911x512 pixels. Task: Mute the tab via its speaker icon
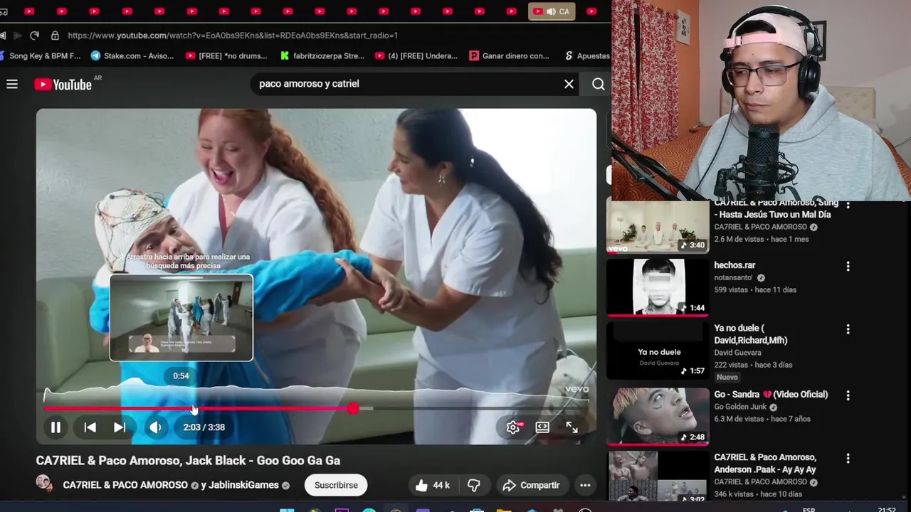551,11
